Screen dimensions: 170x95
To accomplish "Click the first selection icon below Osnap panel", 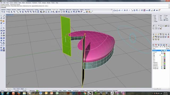I will (154, 26).
